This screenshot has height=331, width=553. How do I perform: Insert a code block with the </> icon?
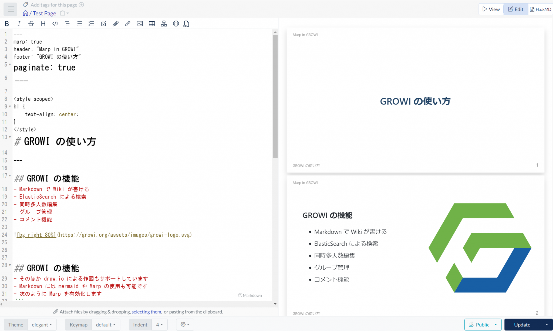click(55, 23)
